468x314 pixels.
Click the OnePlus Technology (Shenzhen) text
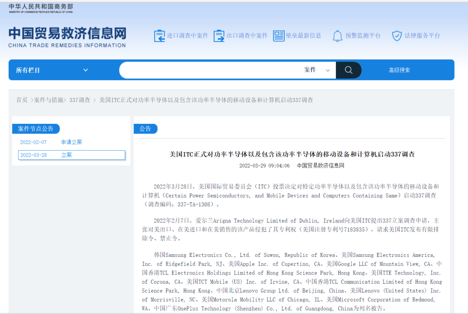219,308
